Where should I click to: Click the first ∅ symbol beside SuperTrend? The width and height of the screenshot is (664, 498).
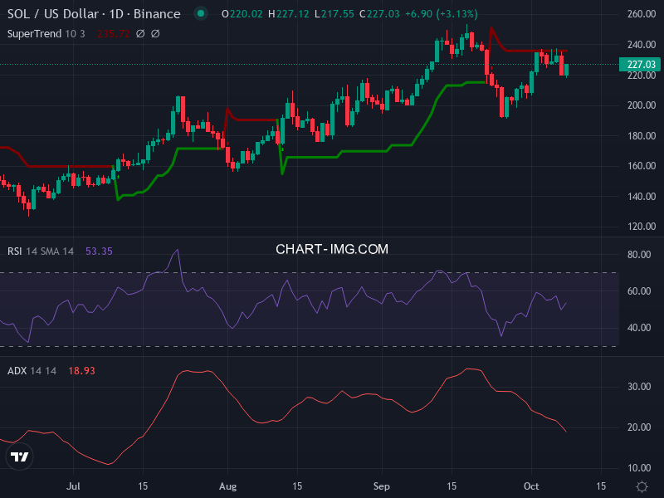click(x=140, y=34)
